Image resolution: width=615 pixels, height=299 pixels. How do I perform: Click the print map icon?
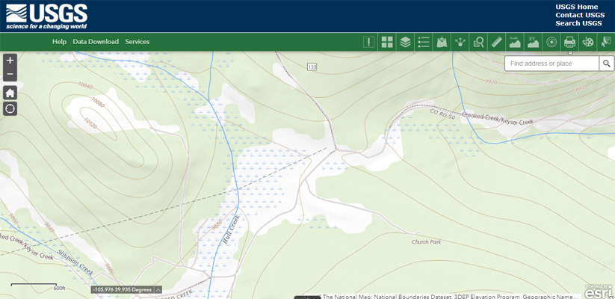(x=569, y=42)
